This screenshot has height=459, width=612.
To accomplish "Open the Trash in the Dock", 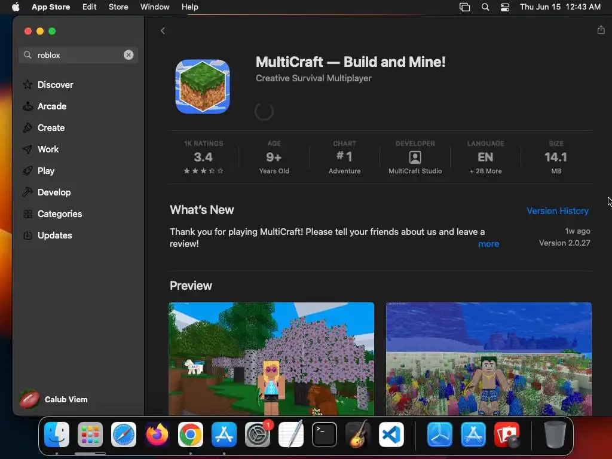I will (x=555, y=434).
